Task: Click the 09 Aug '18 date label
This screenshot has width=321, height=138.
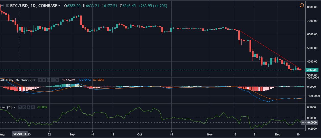Action: (x=19, y=133)
